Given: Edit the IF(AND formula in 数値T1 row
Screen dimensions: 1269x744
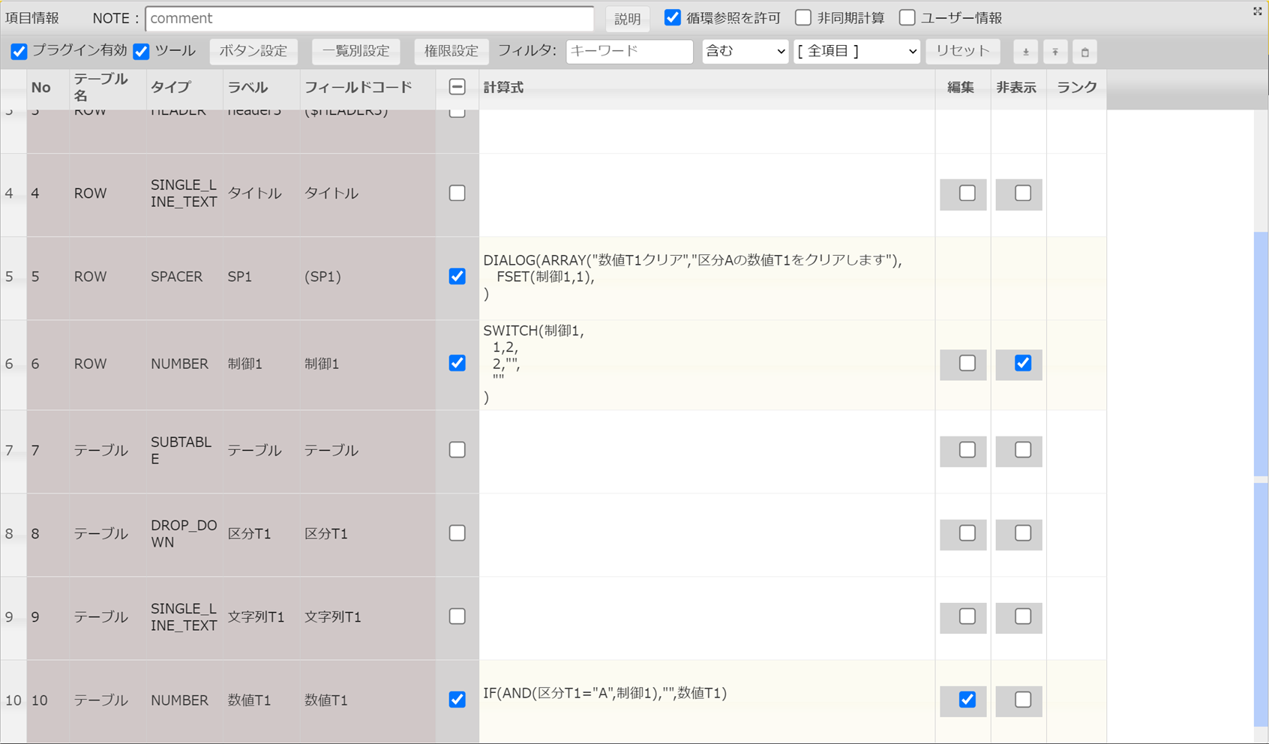Looking at the screenshot, I should pos(706,701).
